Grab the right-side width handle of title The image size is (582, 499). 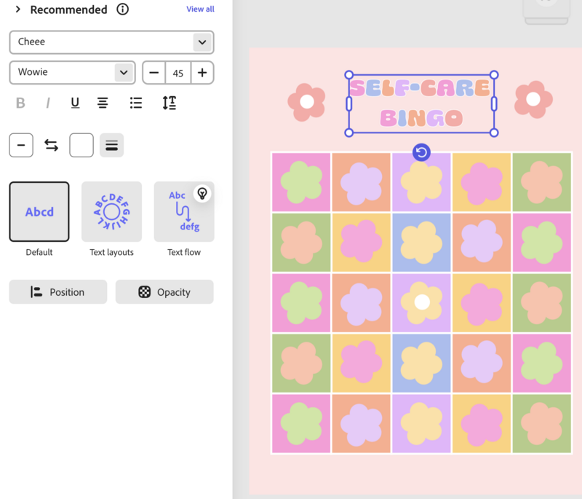[x=494, y=103]
